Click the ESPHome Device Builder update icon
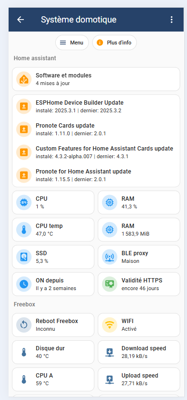The image size is (187, 400). [24, 107]
